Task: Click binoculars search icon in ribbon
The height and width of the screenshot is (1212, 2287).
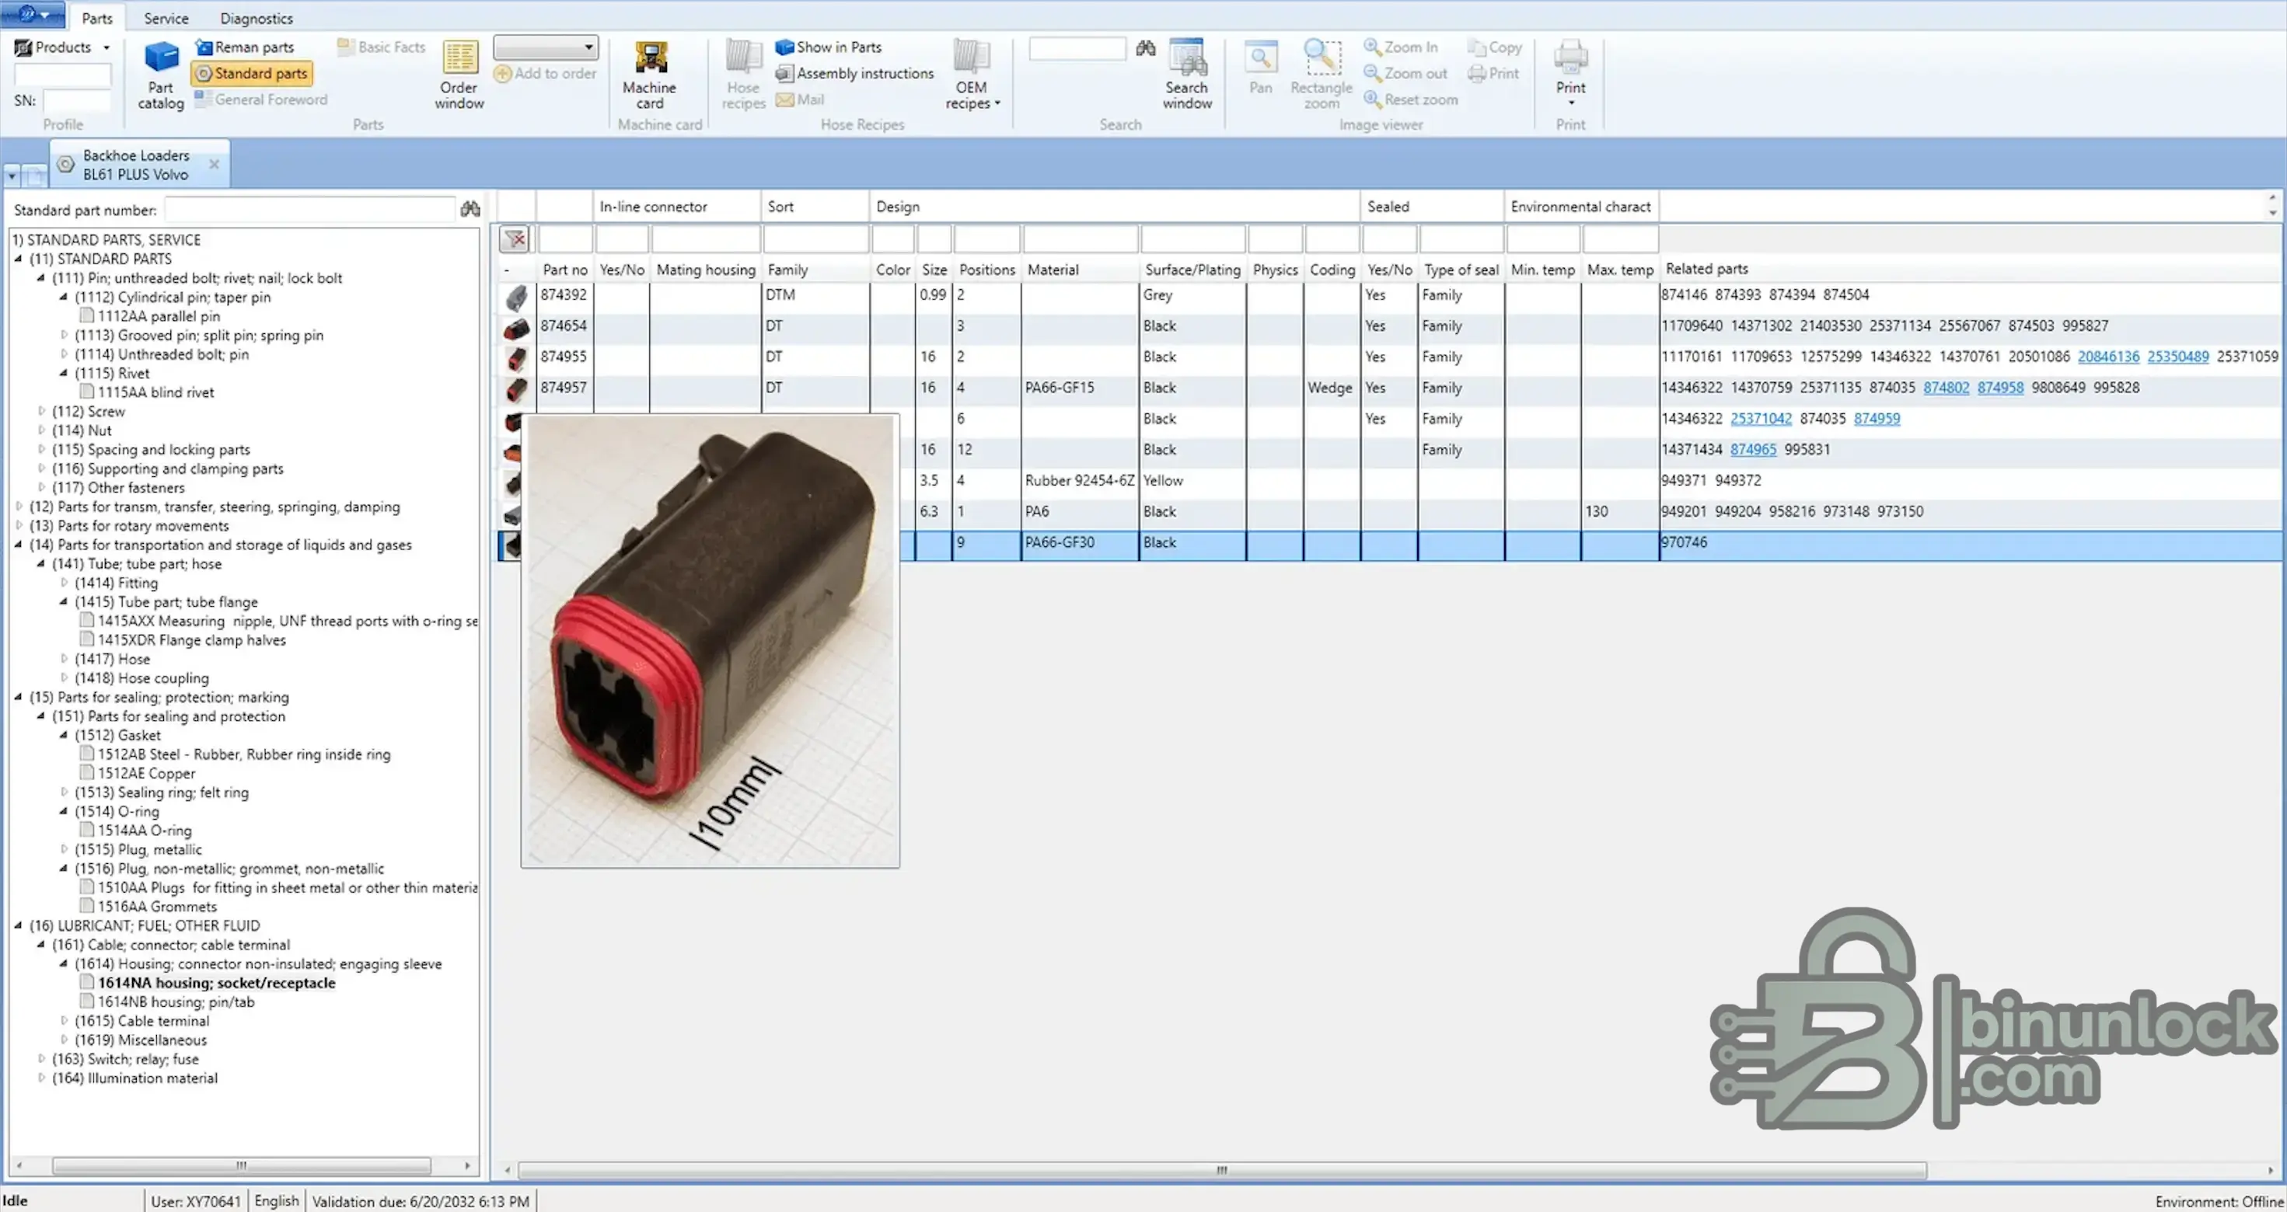Action: point(1146,48)
